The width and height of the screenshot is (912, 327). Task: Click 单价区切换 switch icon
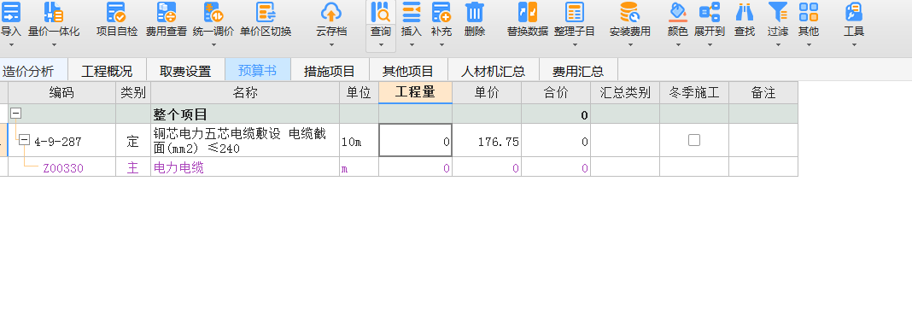(x=266, y=12)
